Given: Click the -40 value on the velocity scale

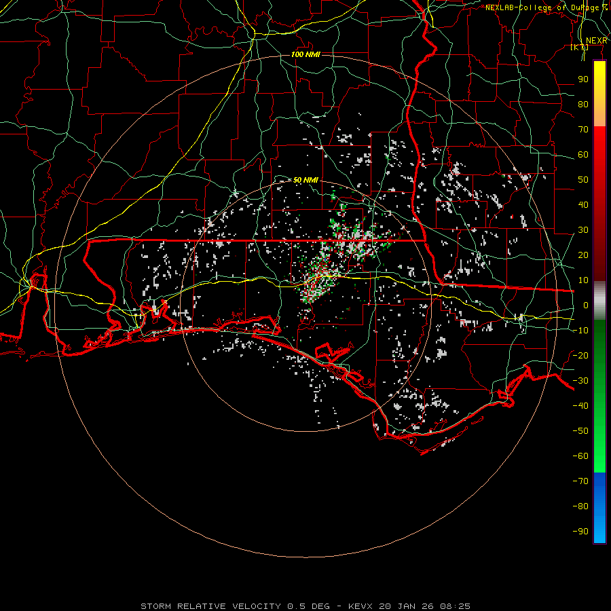Looking at the screenshot, I should click(x=580, y=406).
